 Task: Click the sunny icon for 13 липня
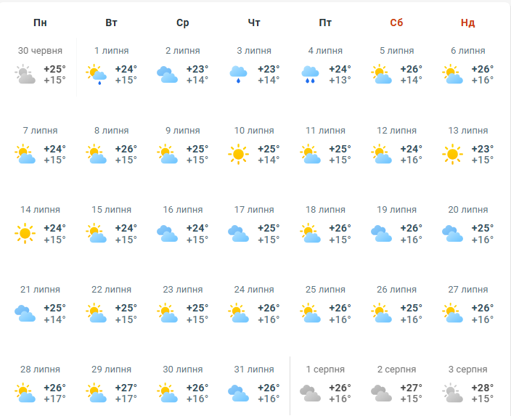coord(452,154)
